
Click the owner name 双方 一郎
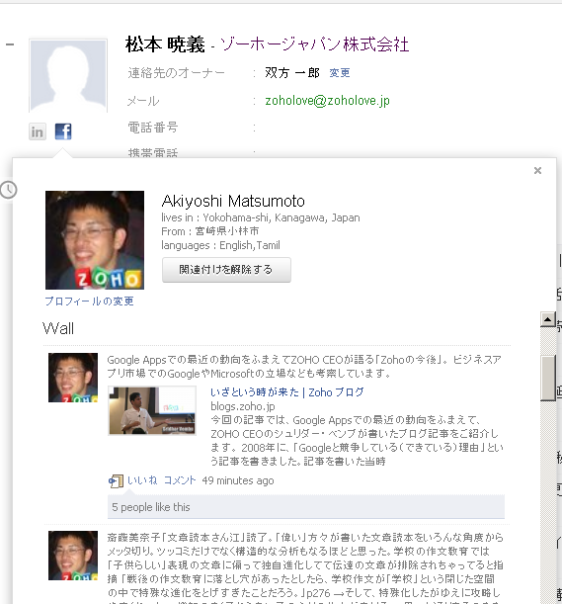click(292, 73)
